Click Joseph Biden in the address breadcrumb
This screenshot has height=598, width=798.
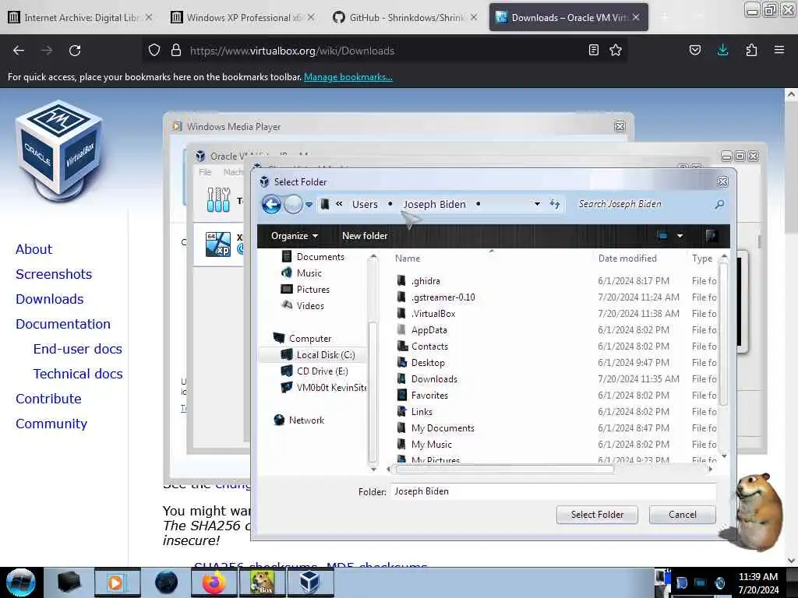(434, 205)
